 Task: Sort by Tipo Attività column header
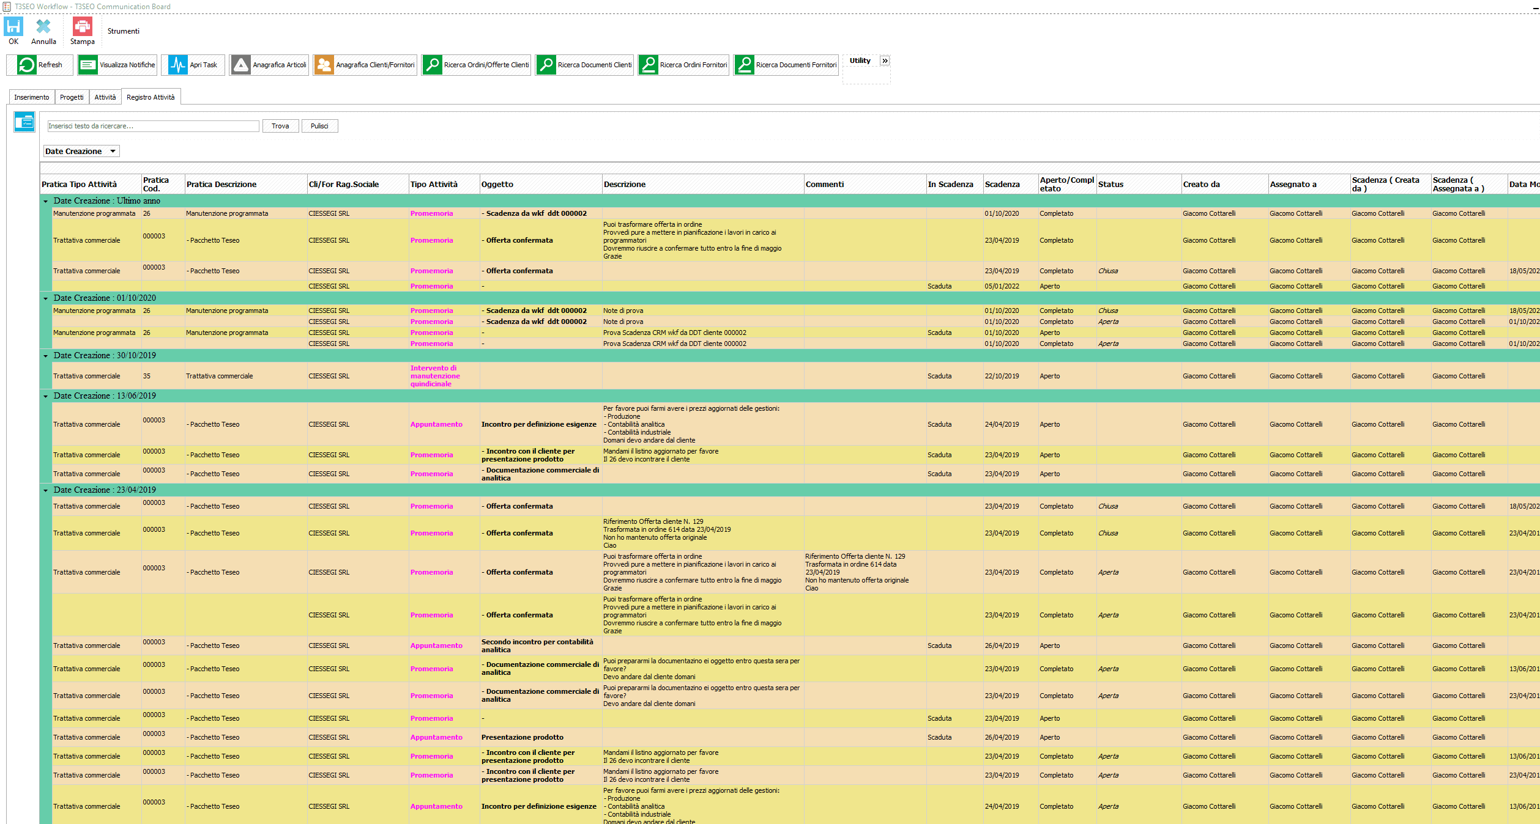(444, 184)
